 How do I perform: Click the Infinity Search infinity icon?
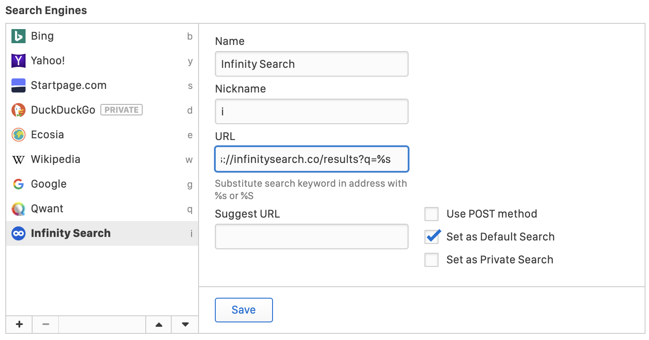click(x=18, y=233)
